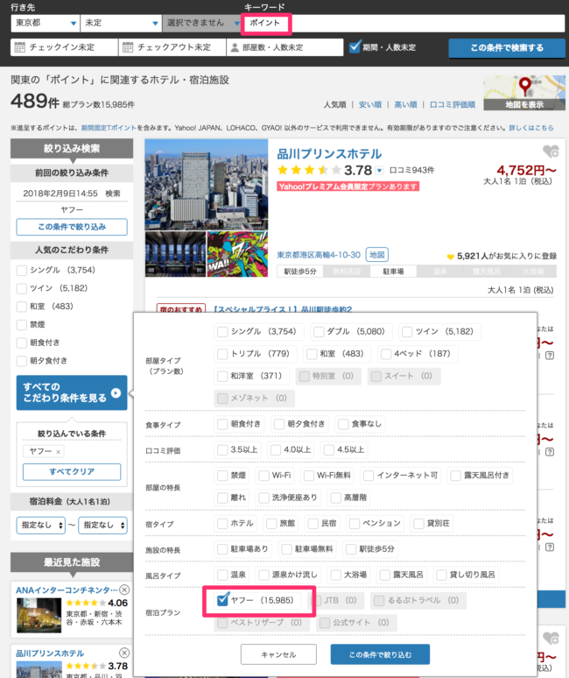Open 品川プリンスホテル hotel title link

pos(329,154)
